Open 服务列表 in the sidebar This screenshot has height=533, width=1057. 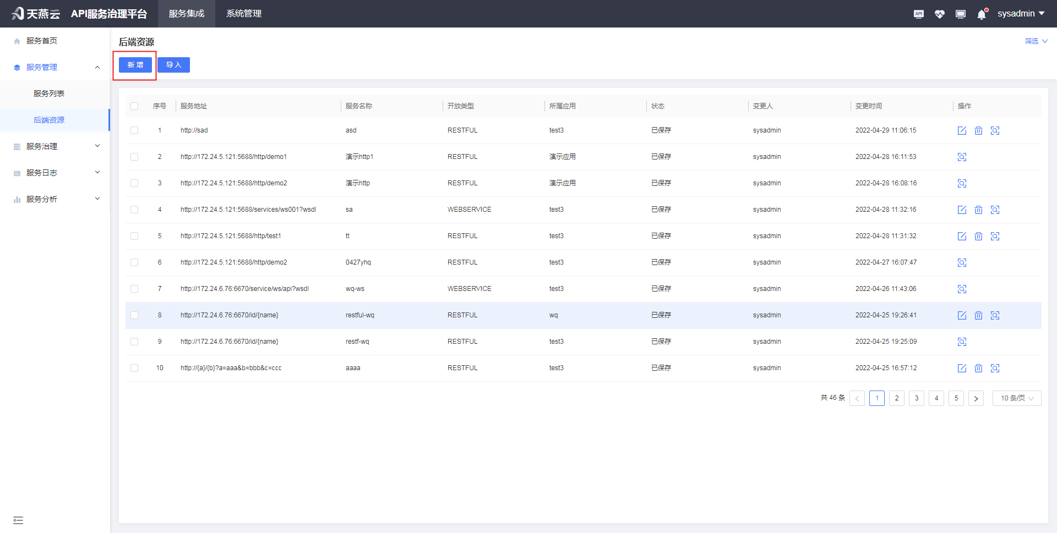pyautogui.click(x=49, y=94)
